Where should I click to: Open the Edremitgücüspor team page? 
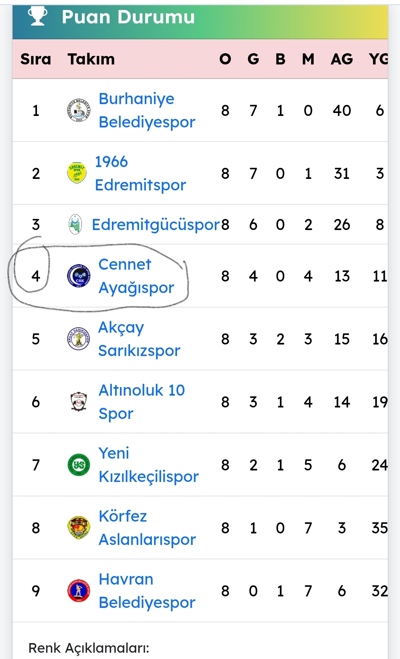point(156,224)
